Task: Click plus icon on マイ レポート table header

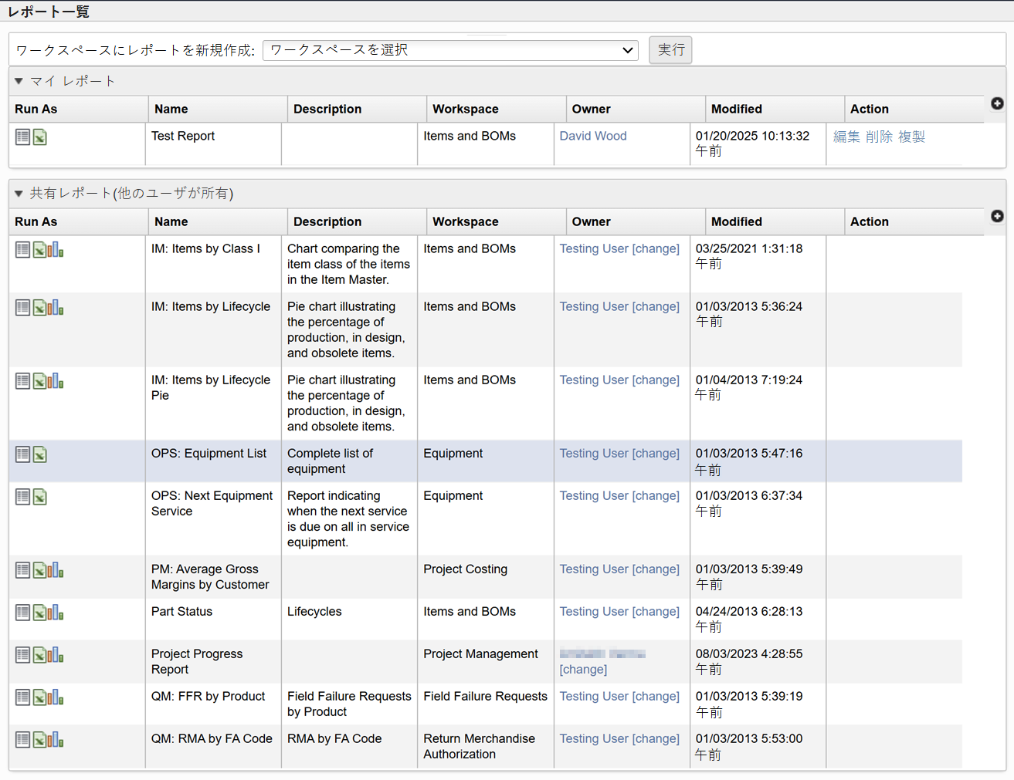Action: click(x=997, y=103)
